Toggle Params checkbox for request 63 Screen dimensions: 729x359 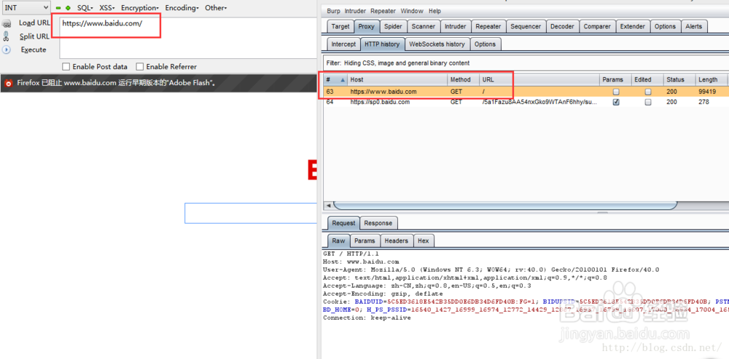click(x=616, y=92)
